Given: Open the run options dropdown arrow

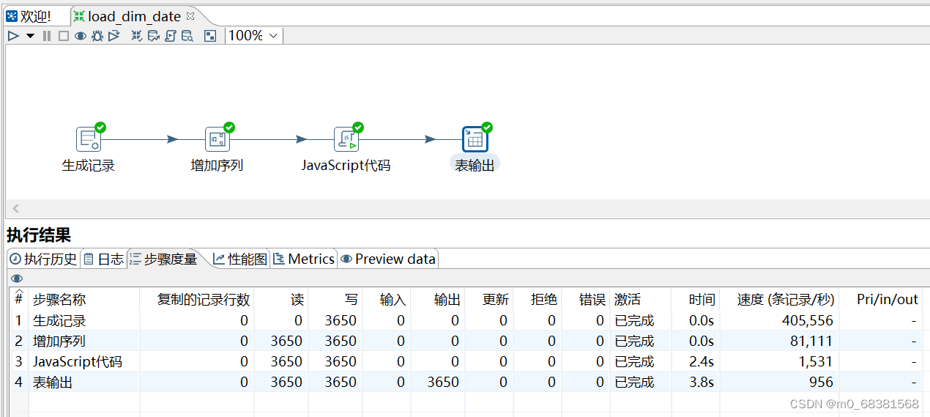Looking at the screenshot, I should click(x=30, y=35).
